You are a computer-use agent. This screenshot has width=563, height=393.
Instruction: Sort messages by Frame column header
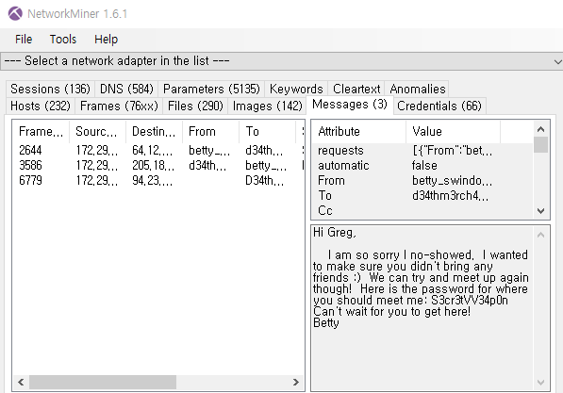[x=41, y=131]
